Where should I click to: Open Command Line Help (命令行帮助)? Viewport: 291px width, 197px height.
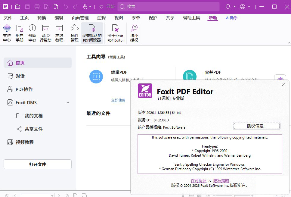tap(45, 33)
